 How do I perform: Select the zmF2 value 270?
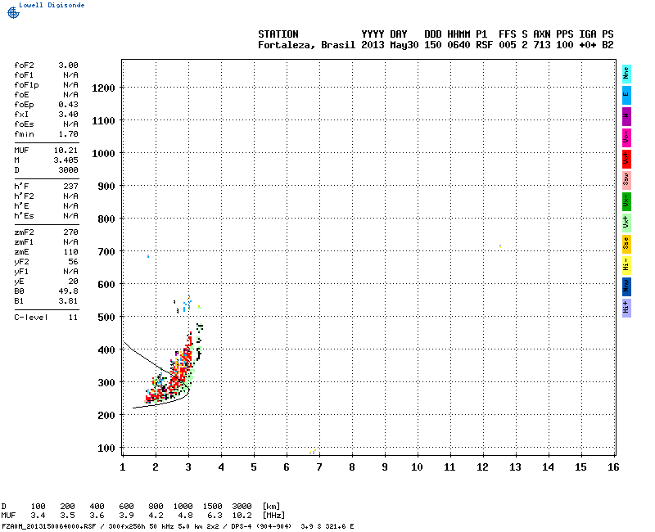click(70, 232)
